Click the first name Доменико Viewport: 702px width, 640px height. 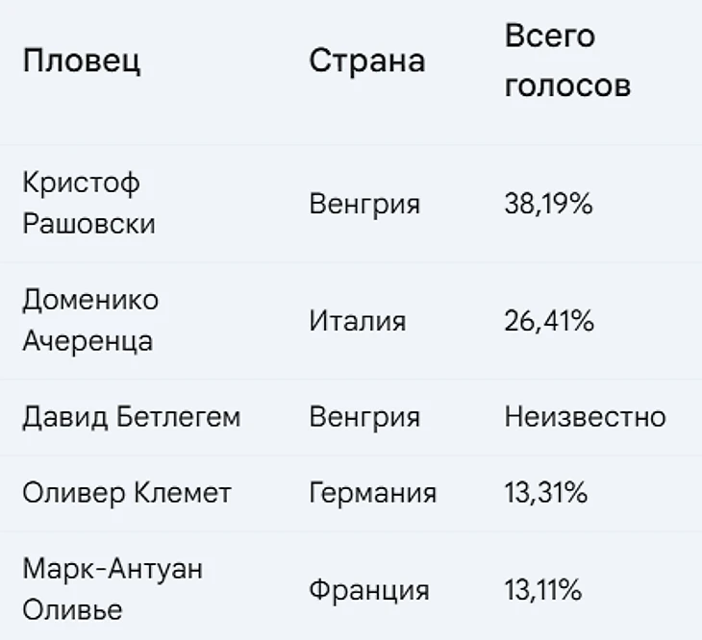(x=90, y=300)
